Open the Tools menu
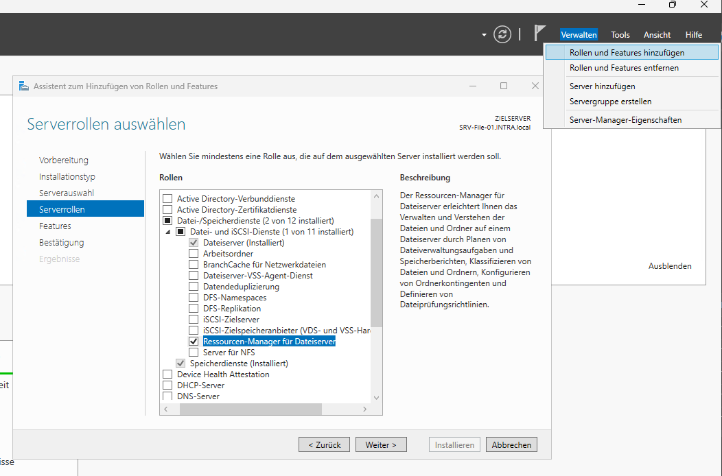 [620, 35]
